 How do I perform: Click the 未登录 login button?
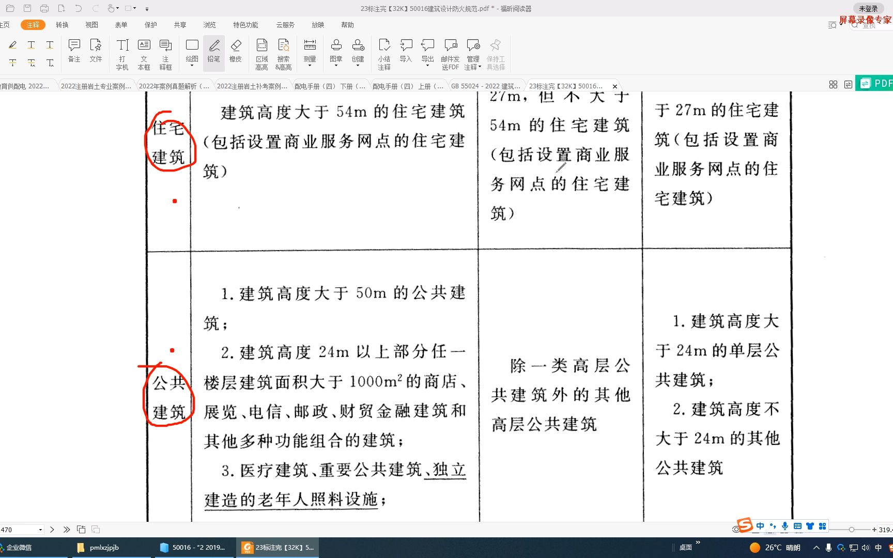tap(868, 8)
